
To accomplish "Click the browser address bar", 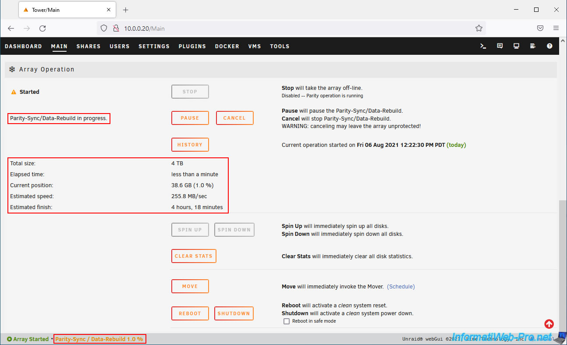I will point(289,28).
